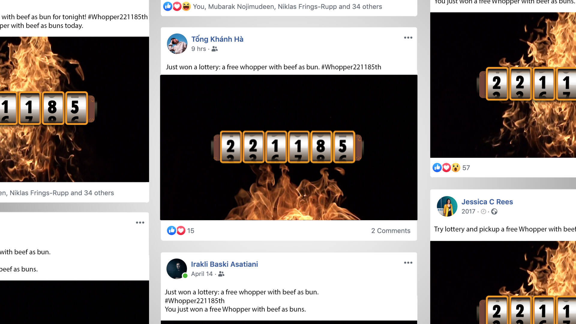Click friends audience icon next to April 14
576x324 pixels.
tap(221, 274)
